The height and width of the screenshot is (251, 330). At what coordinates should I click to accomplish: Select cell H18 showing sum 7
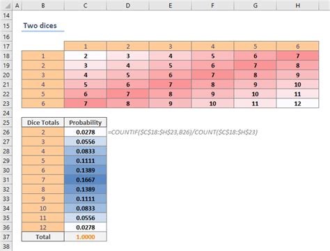[x=298, y=56]
